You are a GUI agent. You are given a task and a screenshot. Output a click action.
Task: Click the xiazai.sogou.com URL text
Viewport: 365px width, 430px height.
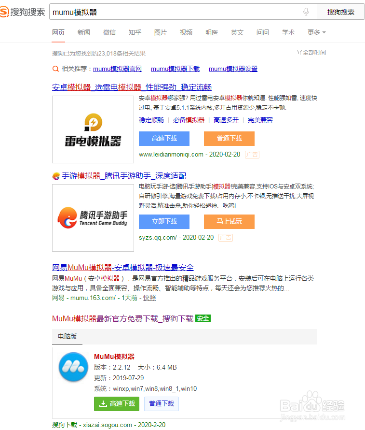[x=108, y=425]
